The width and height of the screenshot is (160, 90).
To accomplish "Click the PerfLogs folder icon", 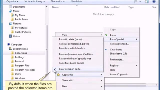I will [x=12, y=57].
